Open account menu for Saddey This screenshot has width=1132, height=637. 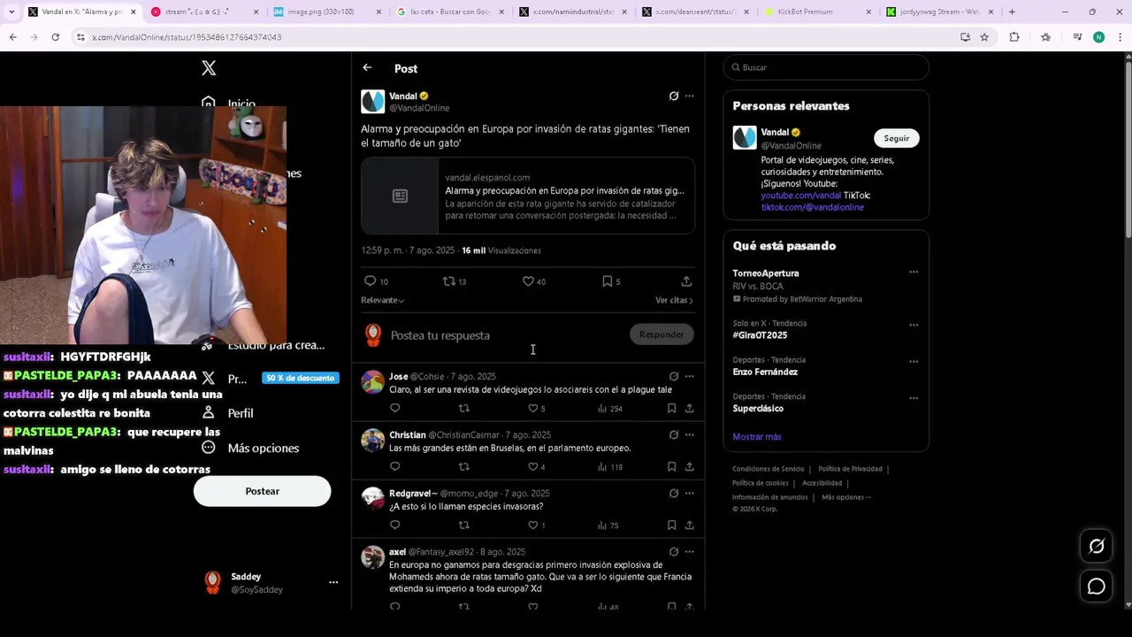pyautogui.click(x=333, y=582)
